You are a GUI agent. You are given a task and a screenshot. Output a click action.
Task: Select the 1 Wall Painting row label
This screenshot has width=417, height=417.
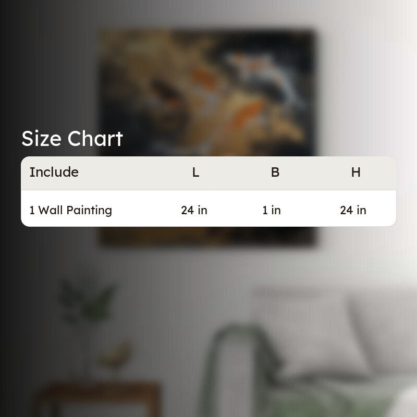tap(71, 210)
